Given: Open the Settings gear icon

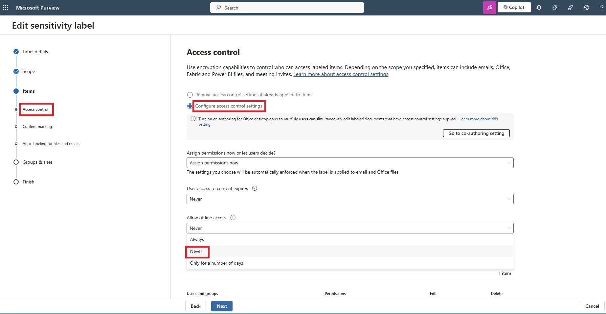Looking at the screenshot, I should (x=586, y=8).
